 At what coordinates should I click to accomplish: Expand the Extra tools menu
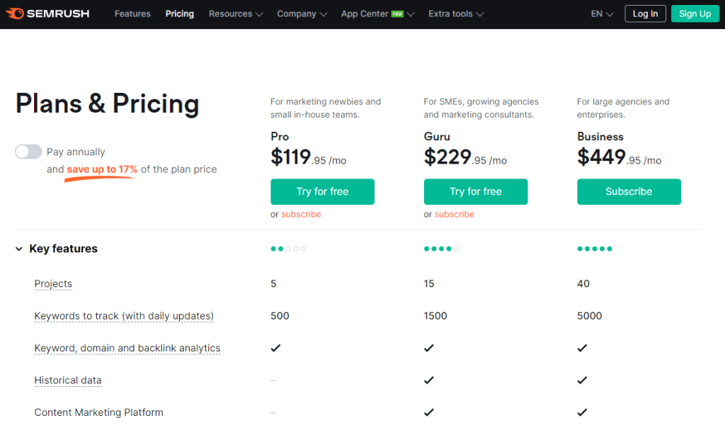pos(456,14)
